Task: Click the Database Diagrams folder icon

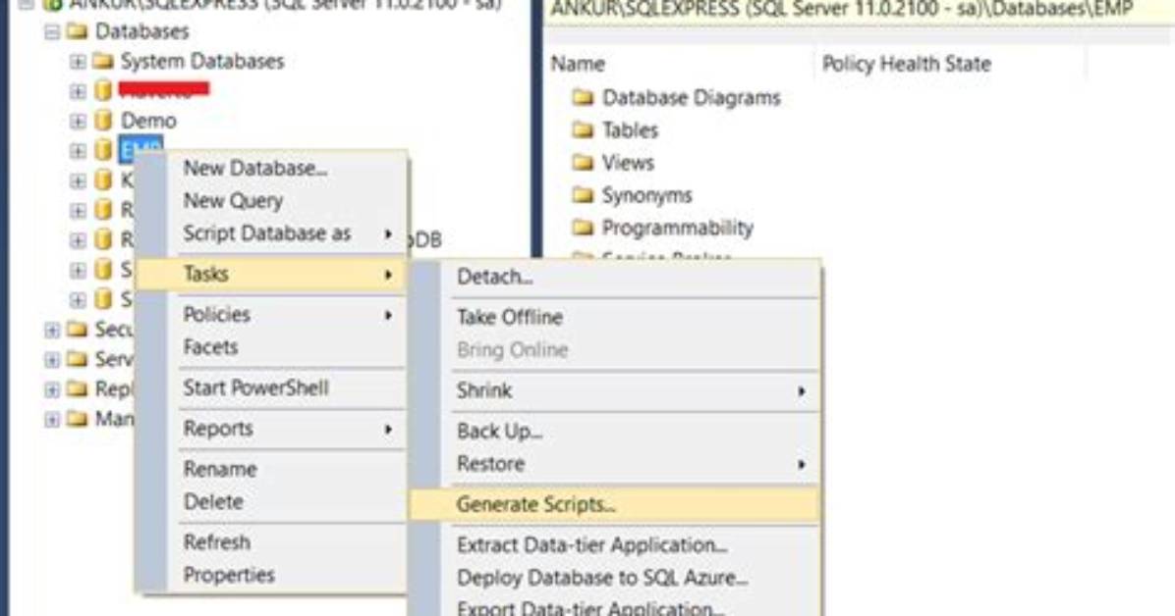Action: click(x=583, y=97)
